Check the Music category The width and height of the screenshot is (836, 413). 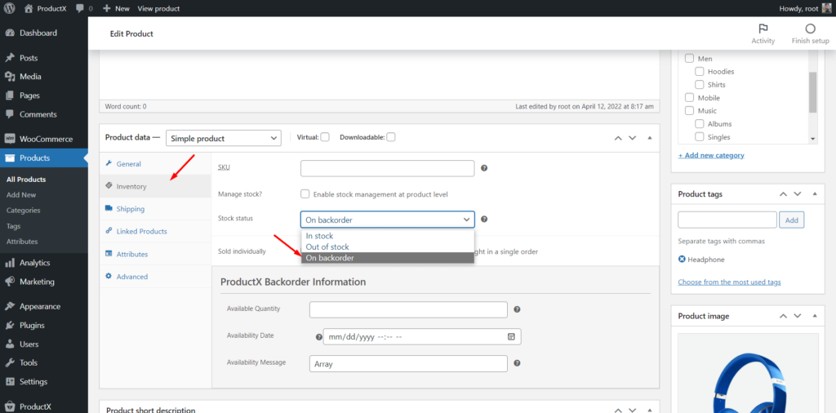[x=689, y=111]
